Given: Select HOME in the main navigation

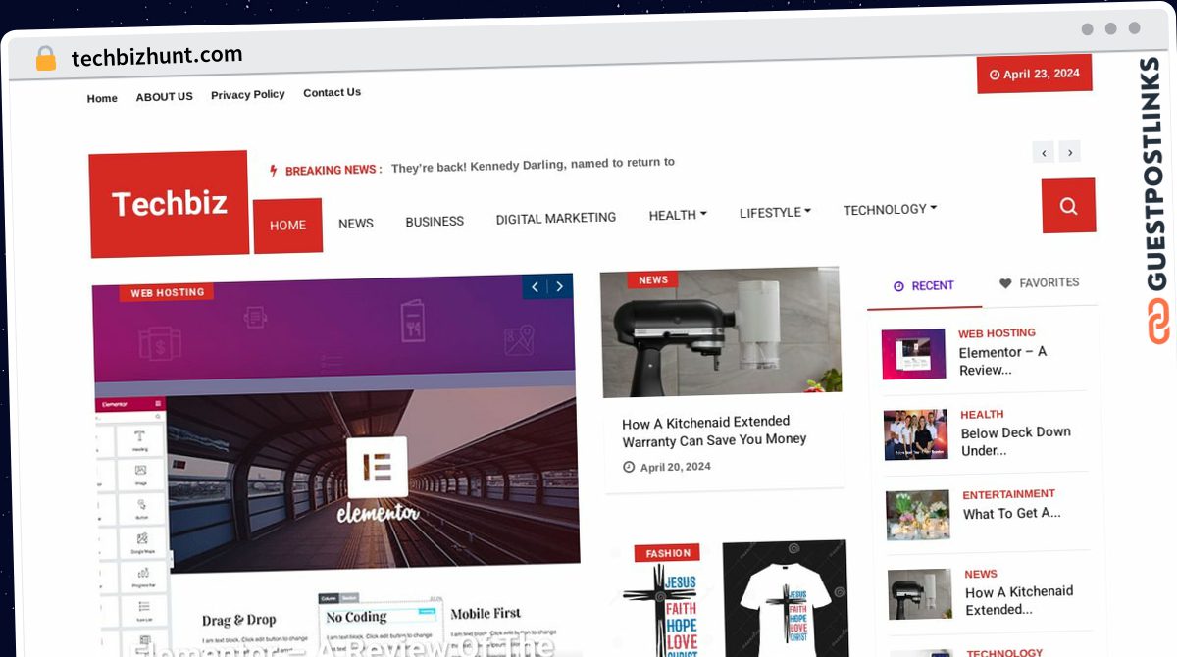Looking at the screenshot, I should pyautogui.click(x=287, y=226).
